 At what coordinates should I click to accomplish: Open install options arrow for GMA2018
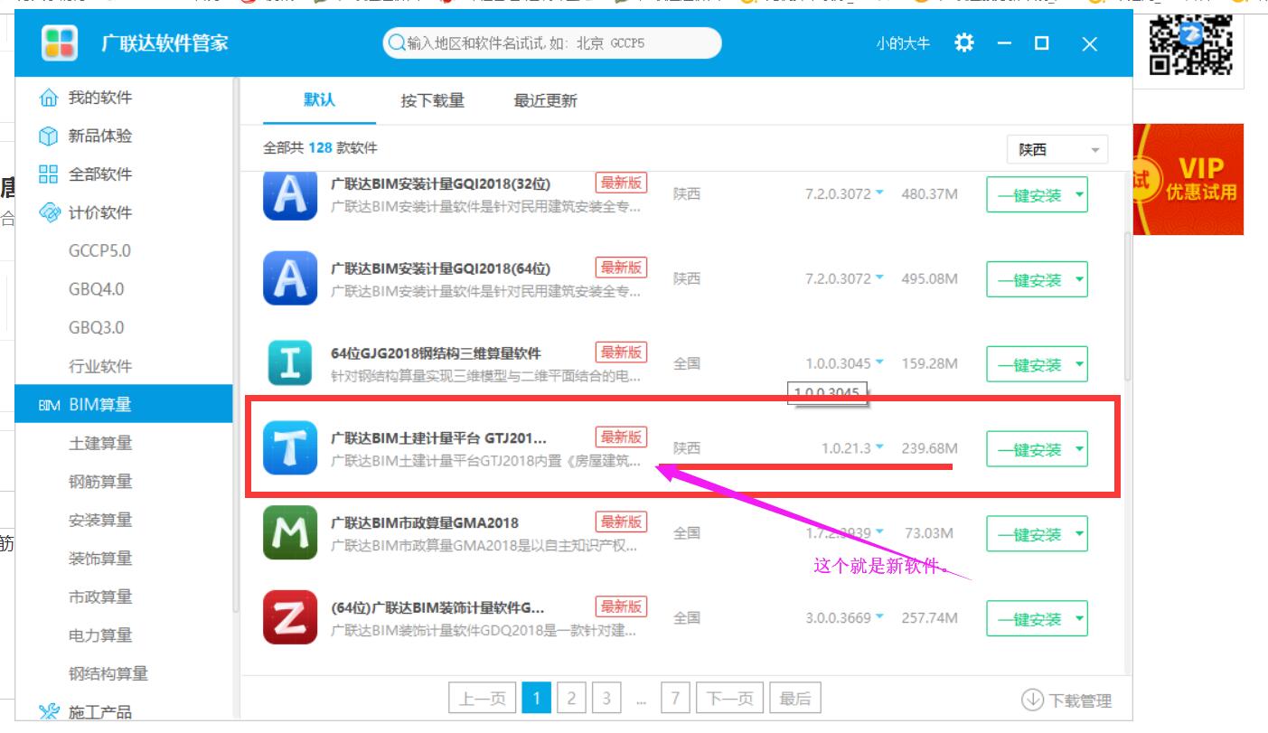click(x=1079, y=534)
